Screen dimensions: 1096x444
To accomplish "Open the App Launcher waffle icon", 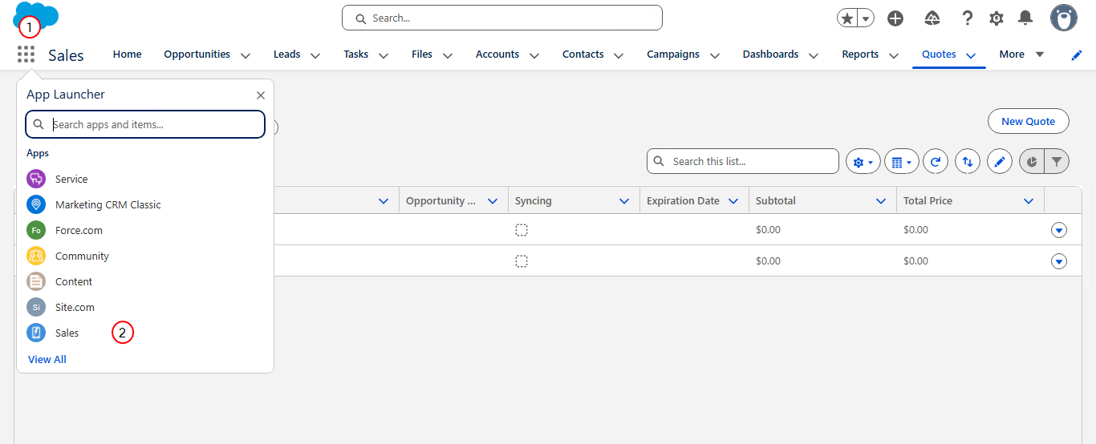I will pyautogui.click(x=26, y=54).
